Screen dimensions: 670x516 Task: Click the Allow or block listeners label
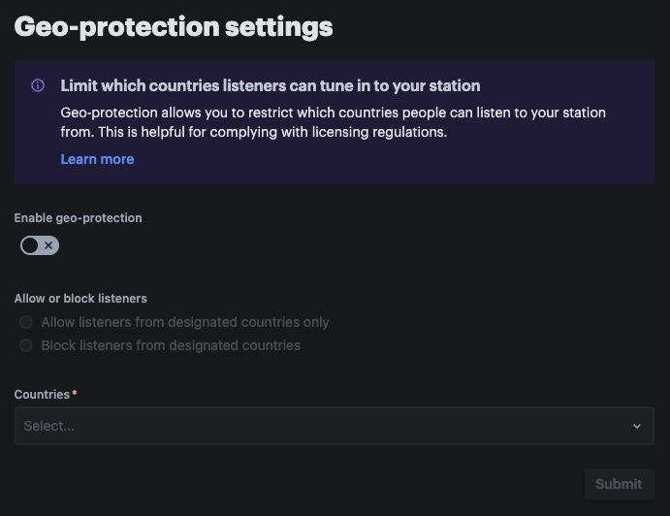80,299
